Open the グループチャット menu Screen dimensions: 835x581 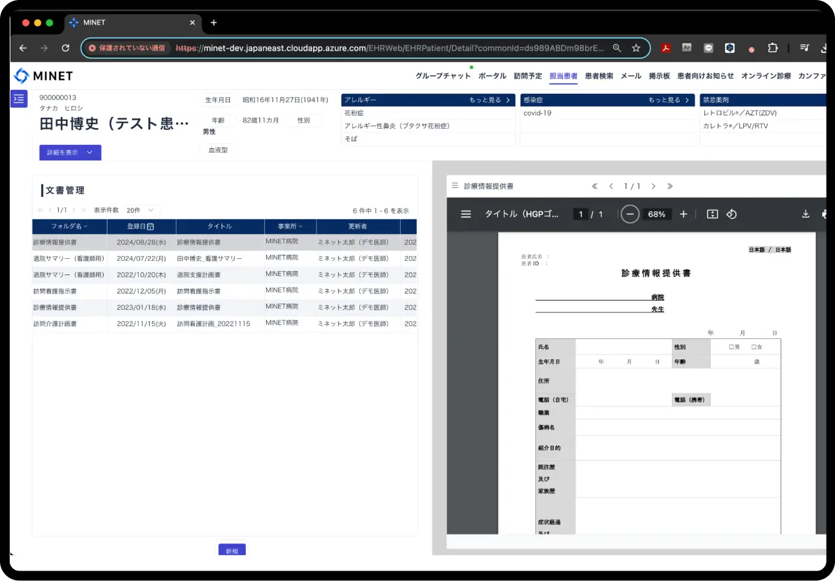443,76
